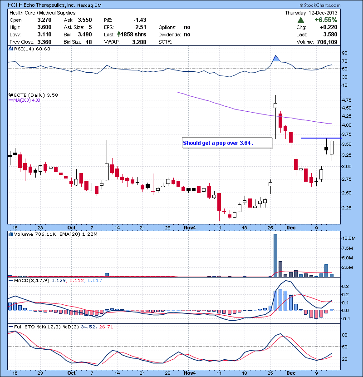
Task: Click the Options: label
Action: pos(167,27)
